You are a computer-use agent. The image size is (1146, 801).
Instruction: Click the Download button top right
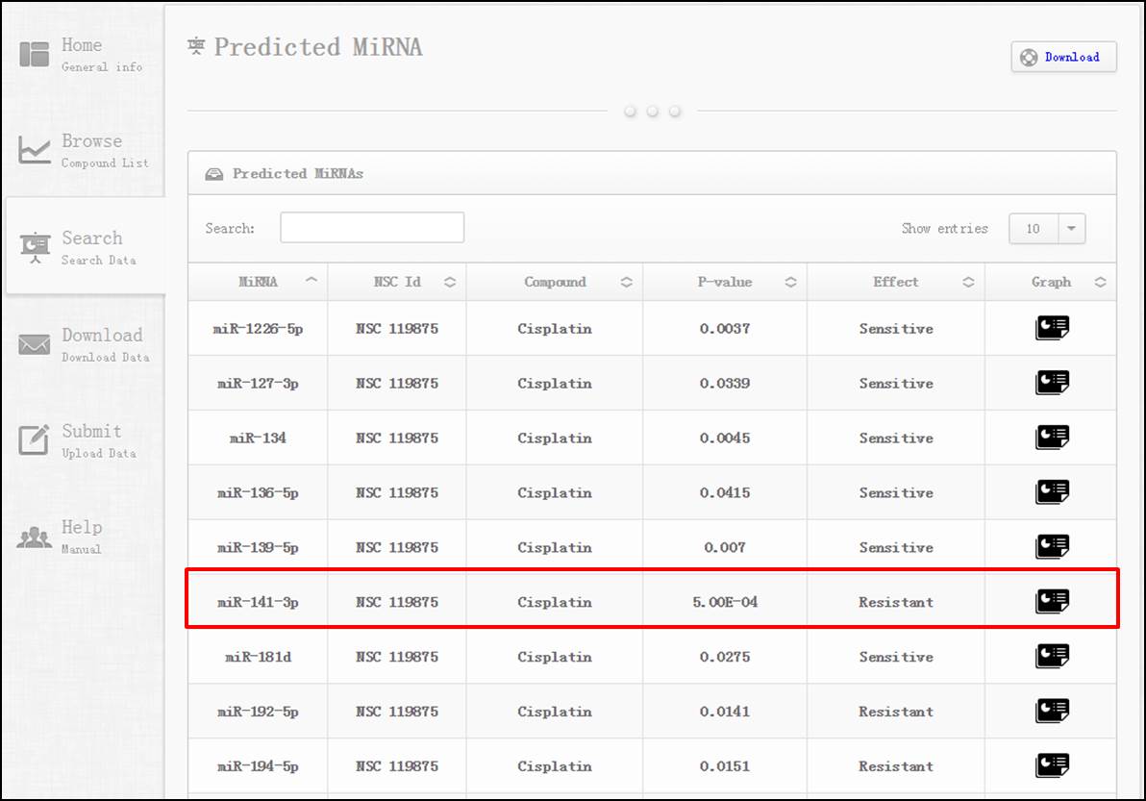(x=1063, y=57)
